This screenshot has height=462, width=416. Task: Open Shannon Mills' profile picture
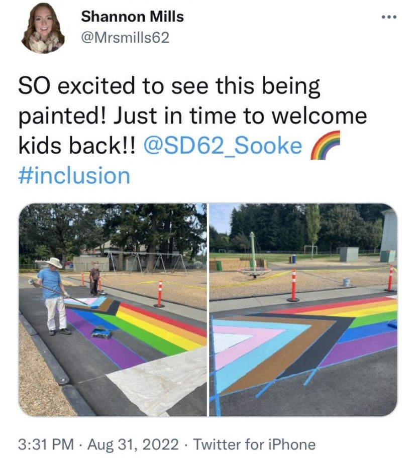[x=43, y=28]
